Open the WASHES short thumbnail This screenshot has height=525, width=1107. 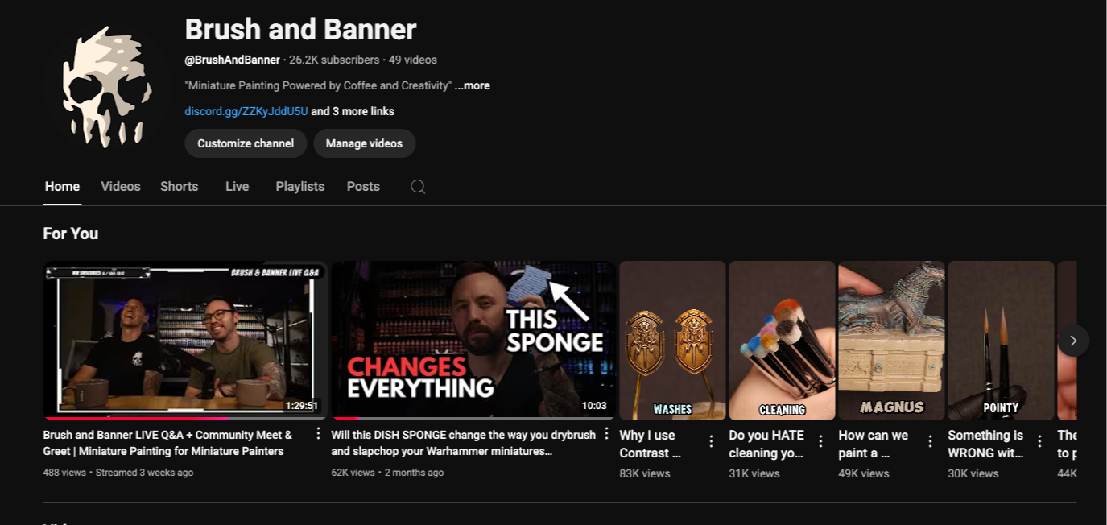(x=672, y=340)
